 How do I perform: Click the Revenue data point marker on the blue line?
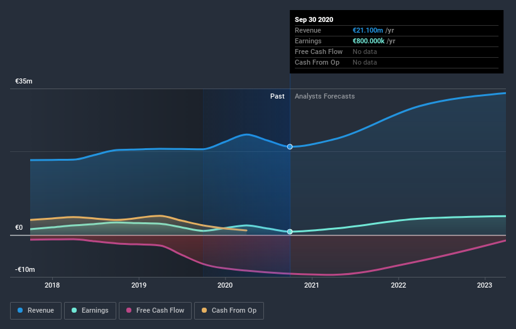pos(290,146)
